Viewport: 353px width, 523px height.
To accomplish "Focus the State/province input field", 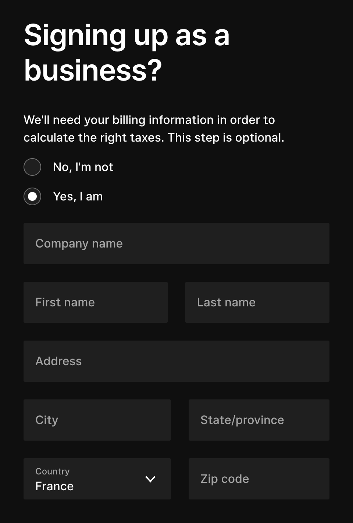I will [x=259, y=420].
